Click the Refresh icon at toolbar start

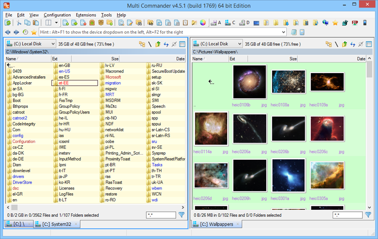pyautogui.click(x=9, y=23)
